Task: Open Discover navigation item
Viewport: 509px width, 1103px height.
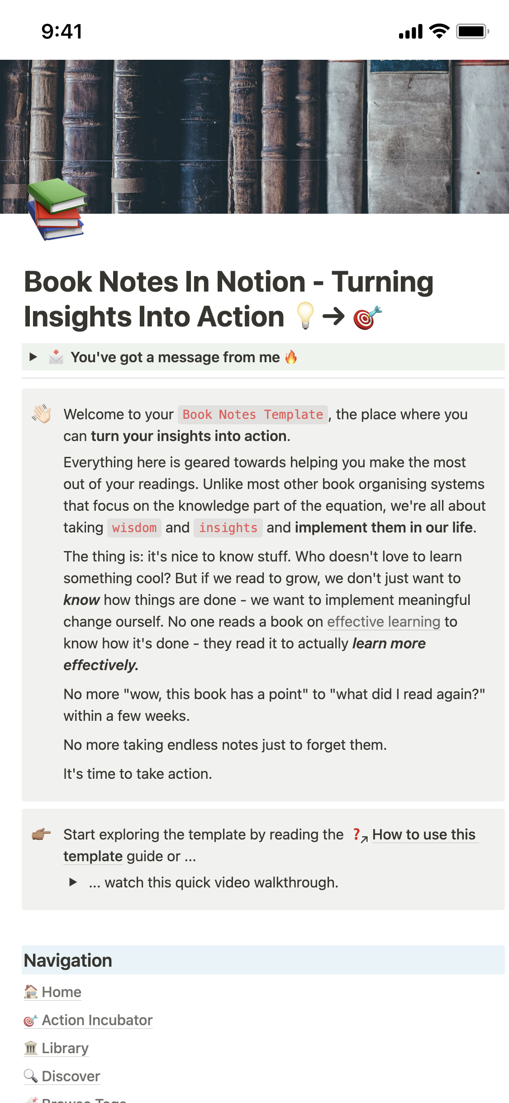Action: pos(71,1076)
